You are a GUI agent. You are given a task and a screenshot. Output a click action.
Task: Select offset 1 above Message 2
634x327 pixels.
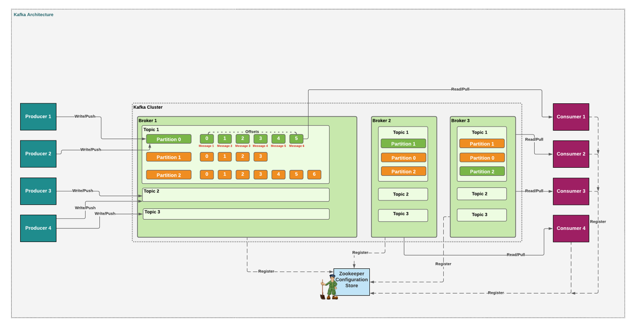(x=225, y=139)
